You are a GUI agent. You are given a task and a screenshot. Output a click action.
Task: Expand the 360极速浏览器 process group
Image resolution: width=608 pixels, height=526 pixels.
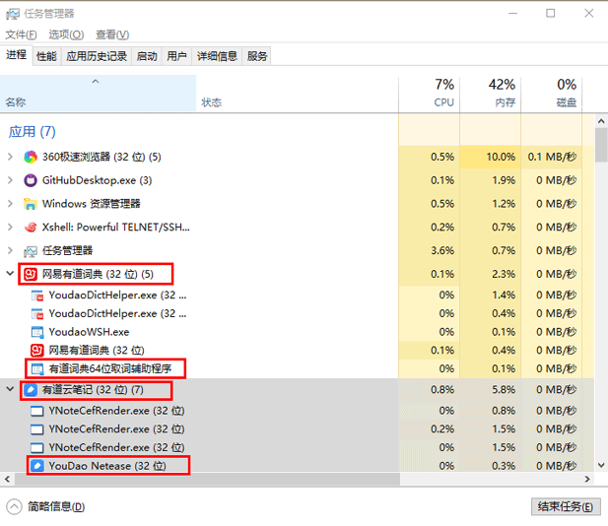(11, 157)
